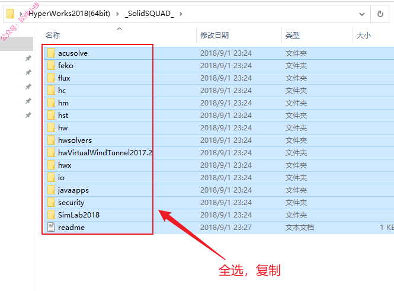Click the hst folder icon
The image size is (394, 291).
(52, 115)
